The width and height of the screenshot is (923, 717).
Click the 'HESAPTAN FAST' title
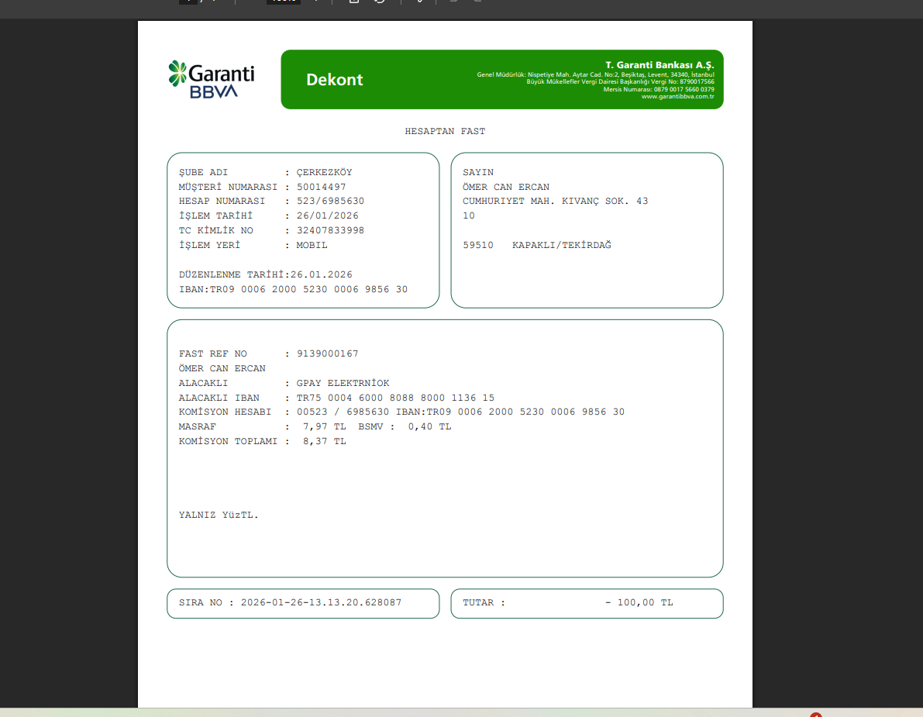click(x=445, y=131)
